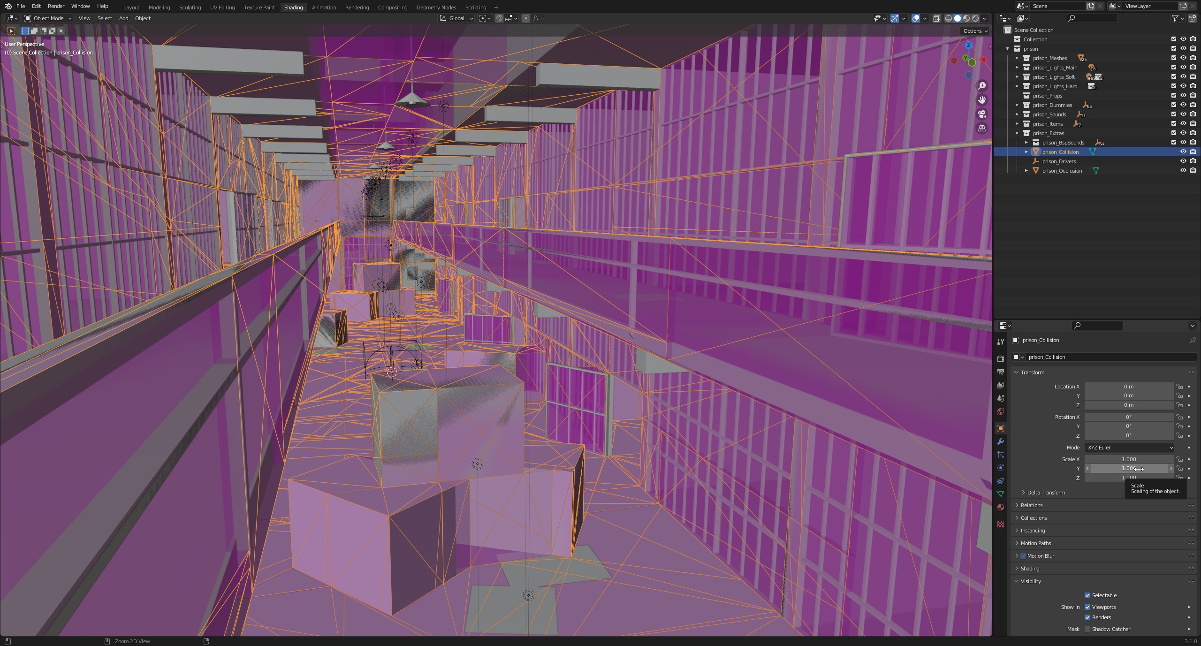The width and height of the screenshot is (1201, 646).
Task: Toggle X-Ray mode icon in header
Action: 936,18
